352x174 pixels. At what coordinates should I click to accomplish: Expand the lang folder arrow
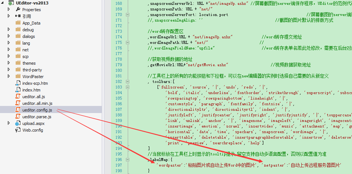tap(9, 43)
